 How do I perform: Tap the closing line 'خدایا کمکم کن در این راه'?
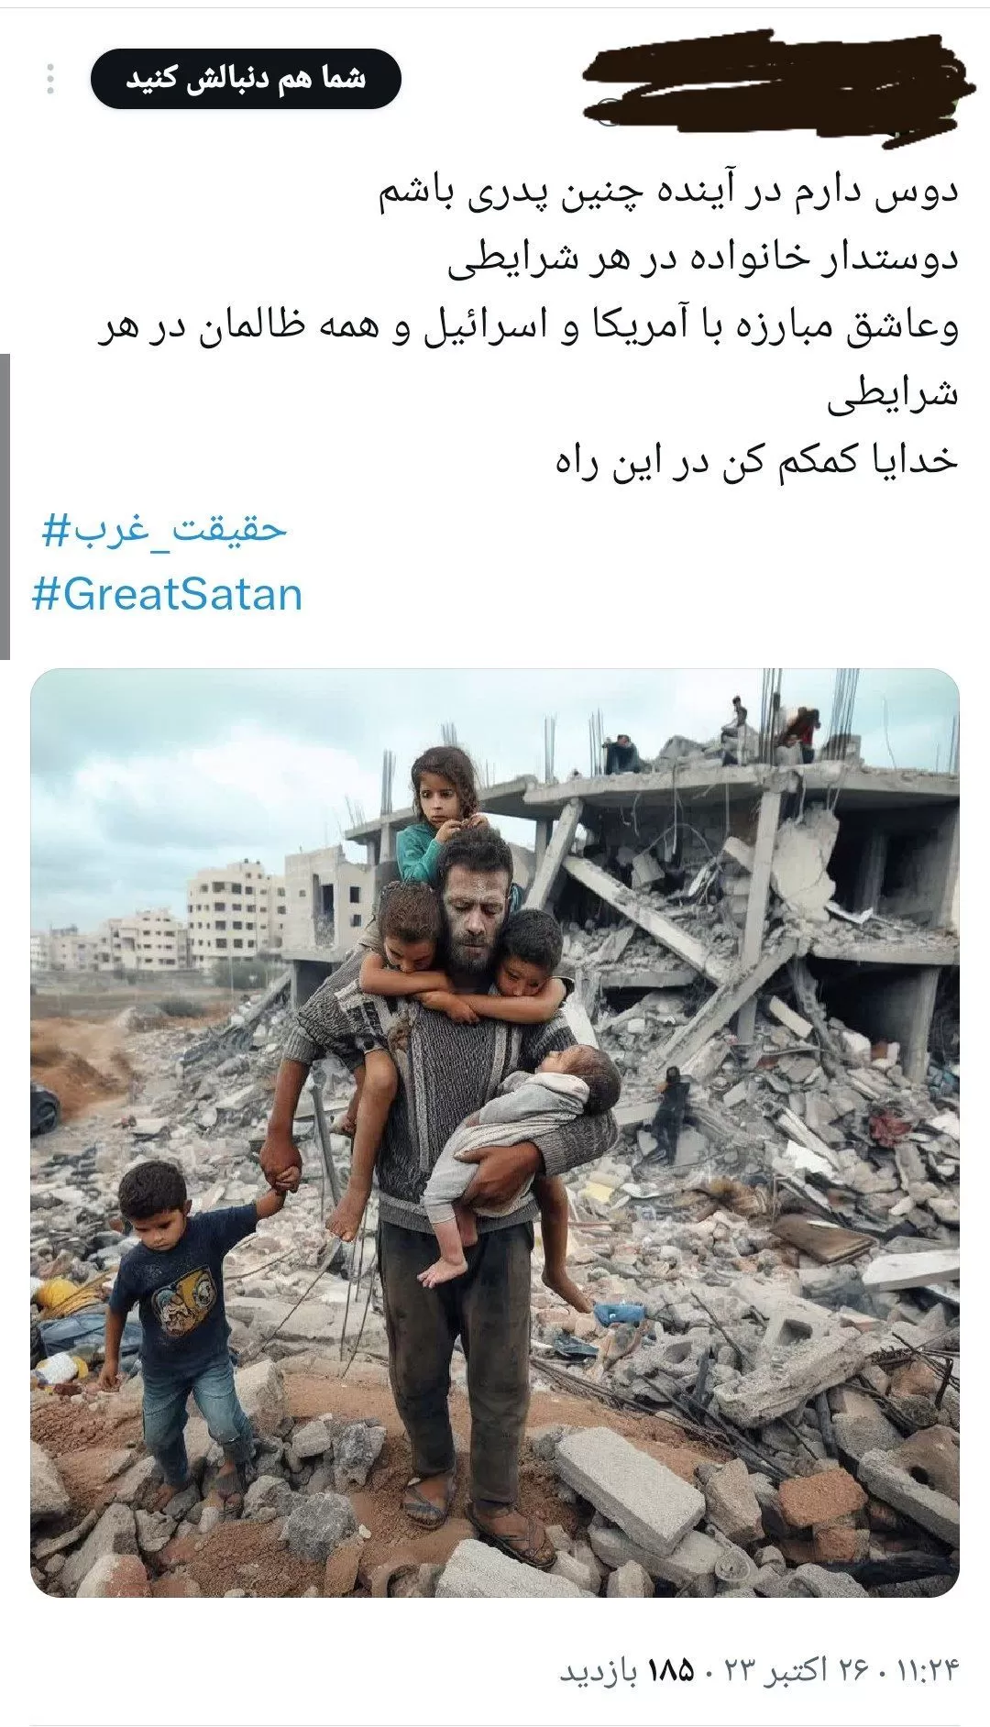pyautogui.click(x=757, y=461)
